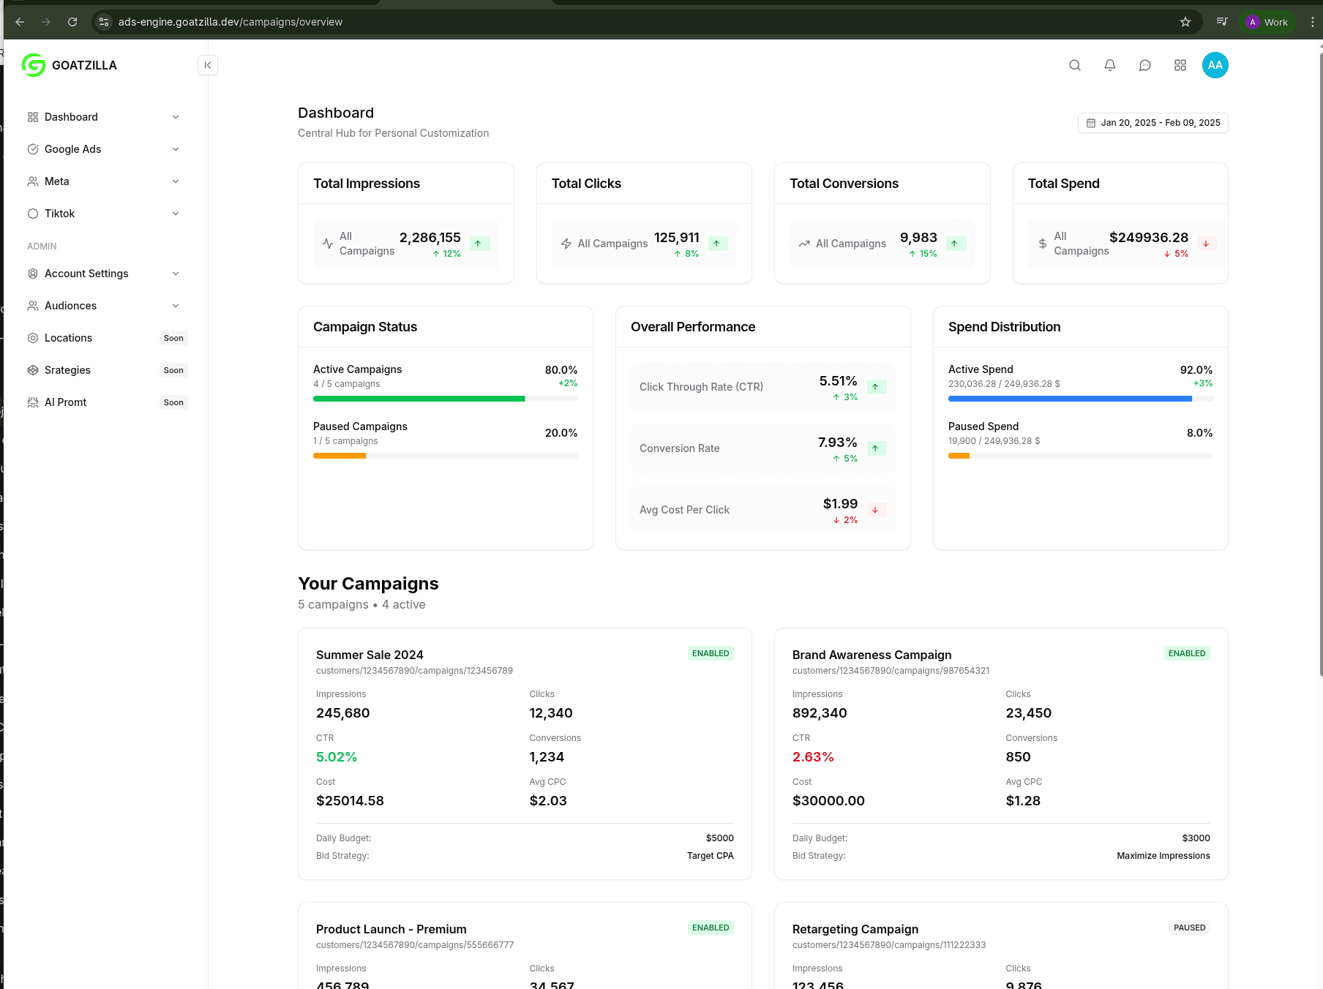1323x989 pixels.
Task: Open the apps grid icon near the avatar
Action: pyautogui.click(x=1180, y=65)
